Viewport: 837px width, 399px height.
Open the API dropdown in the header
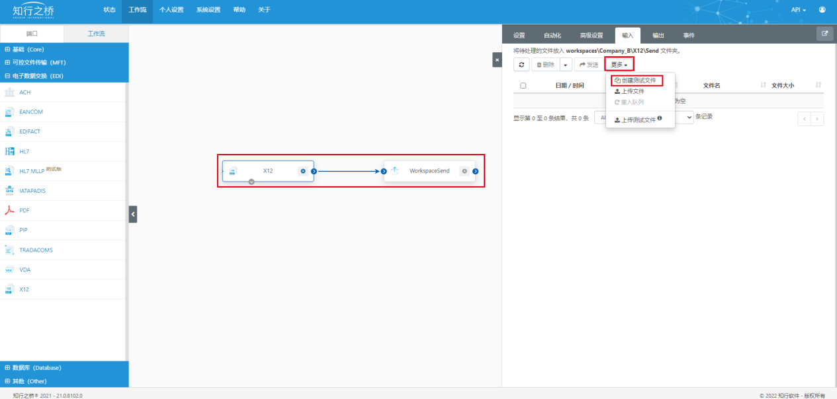(799, 10)
